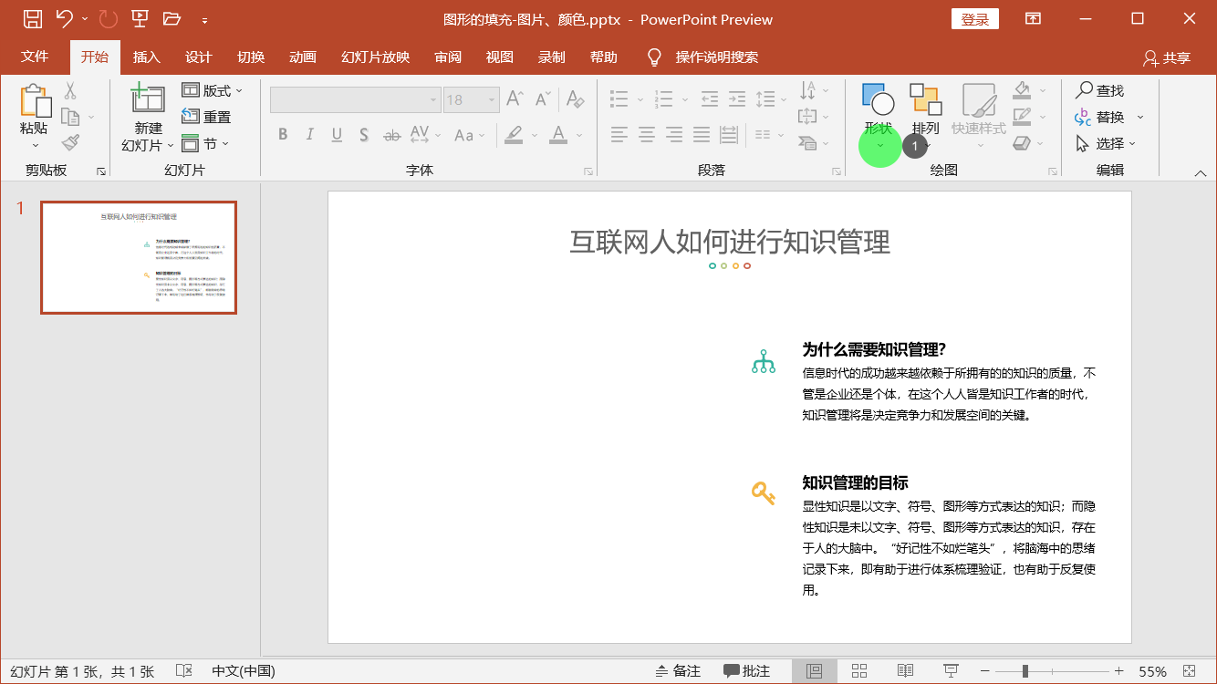The image size is (1217, 684).
Task: Click the font color A swatch
Action: (x=559, y=135)
